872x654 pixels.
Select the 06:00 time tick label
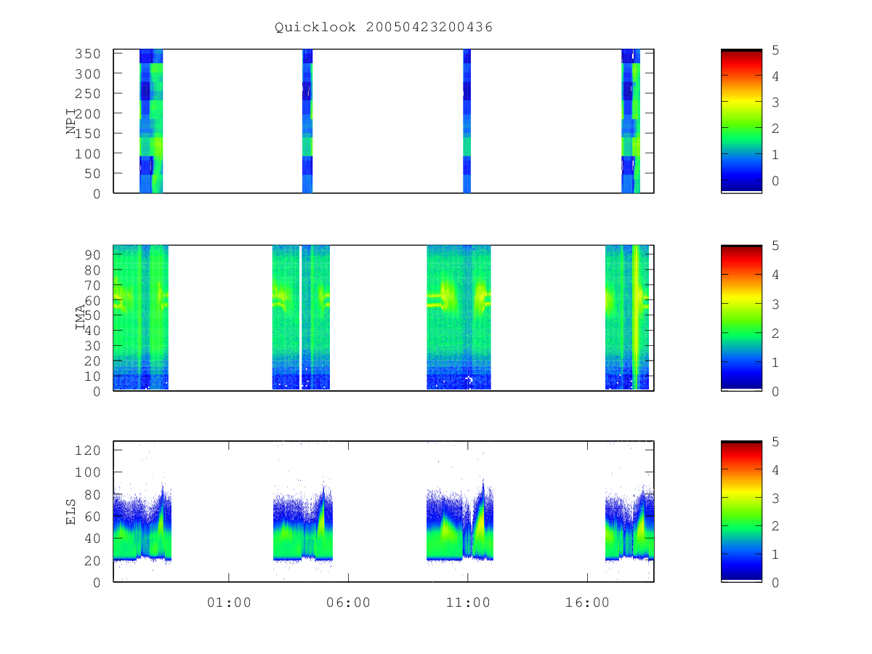pyautogui.click(x=348, y=602)
